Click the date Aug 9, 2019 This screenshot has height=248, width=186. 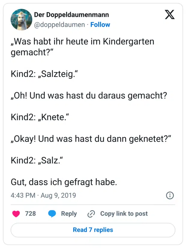(x=58, y=195)
